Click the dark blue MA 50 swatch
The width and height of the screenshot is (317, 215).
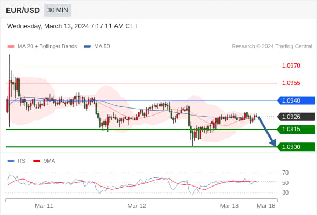(x=88, y=47)
